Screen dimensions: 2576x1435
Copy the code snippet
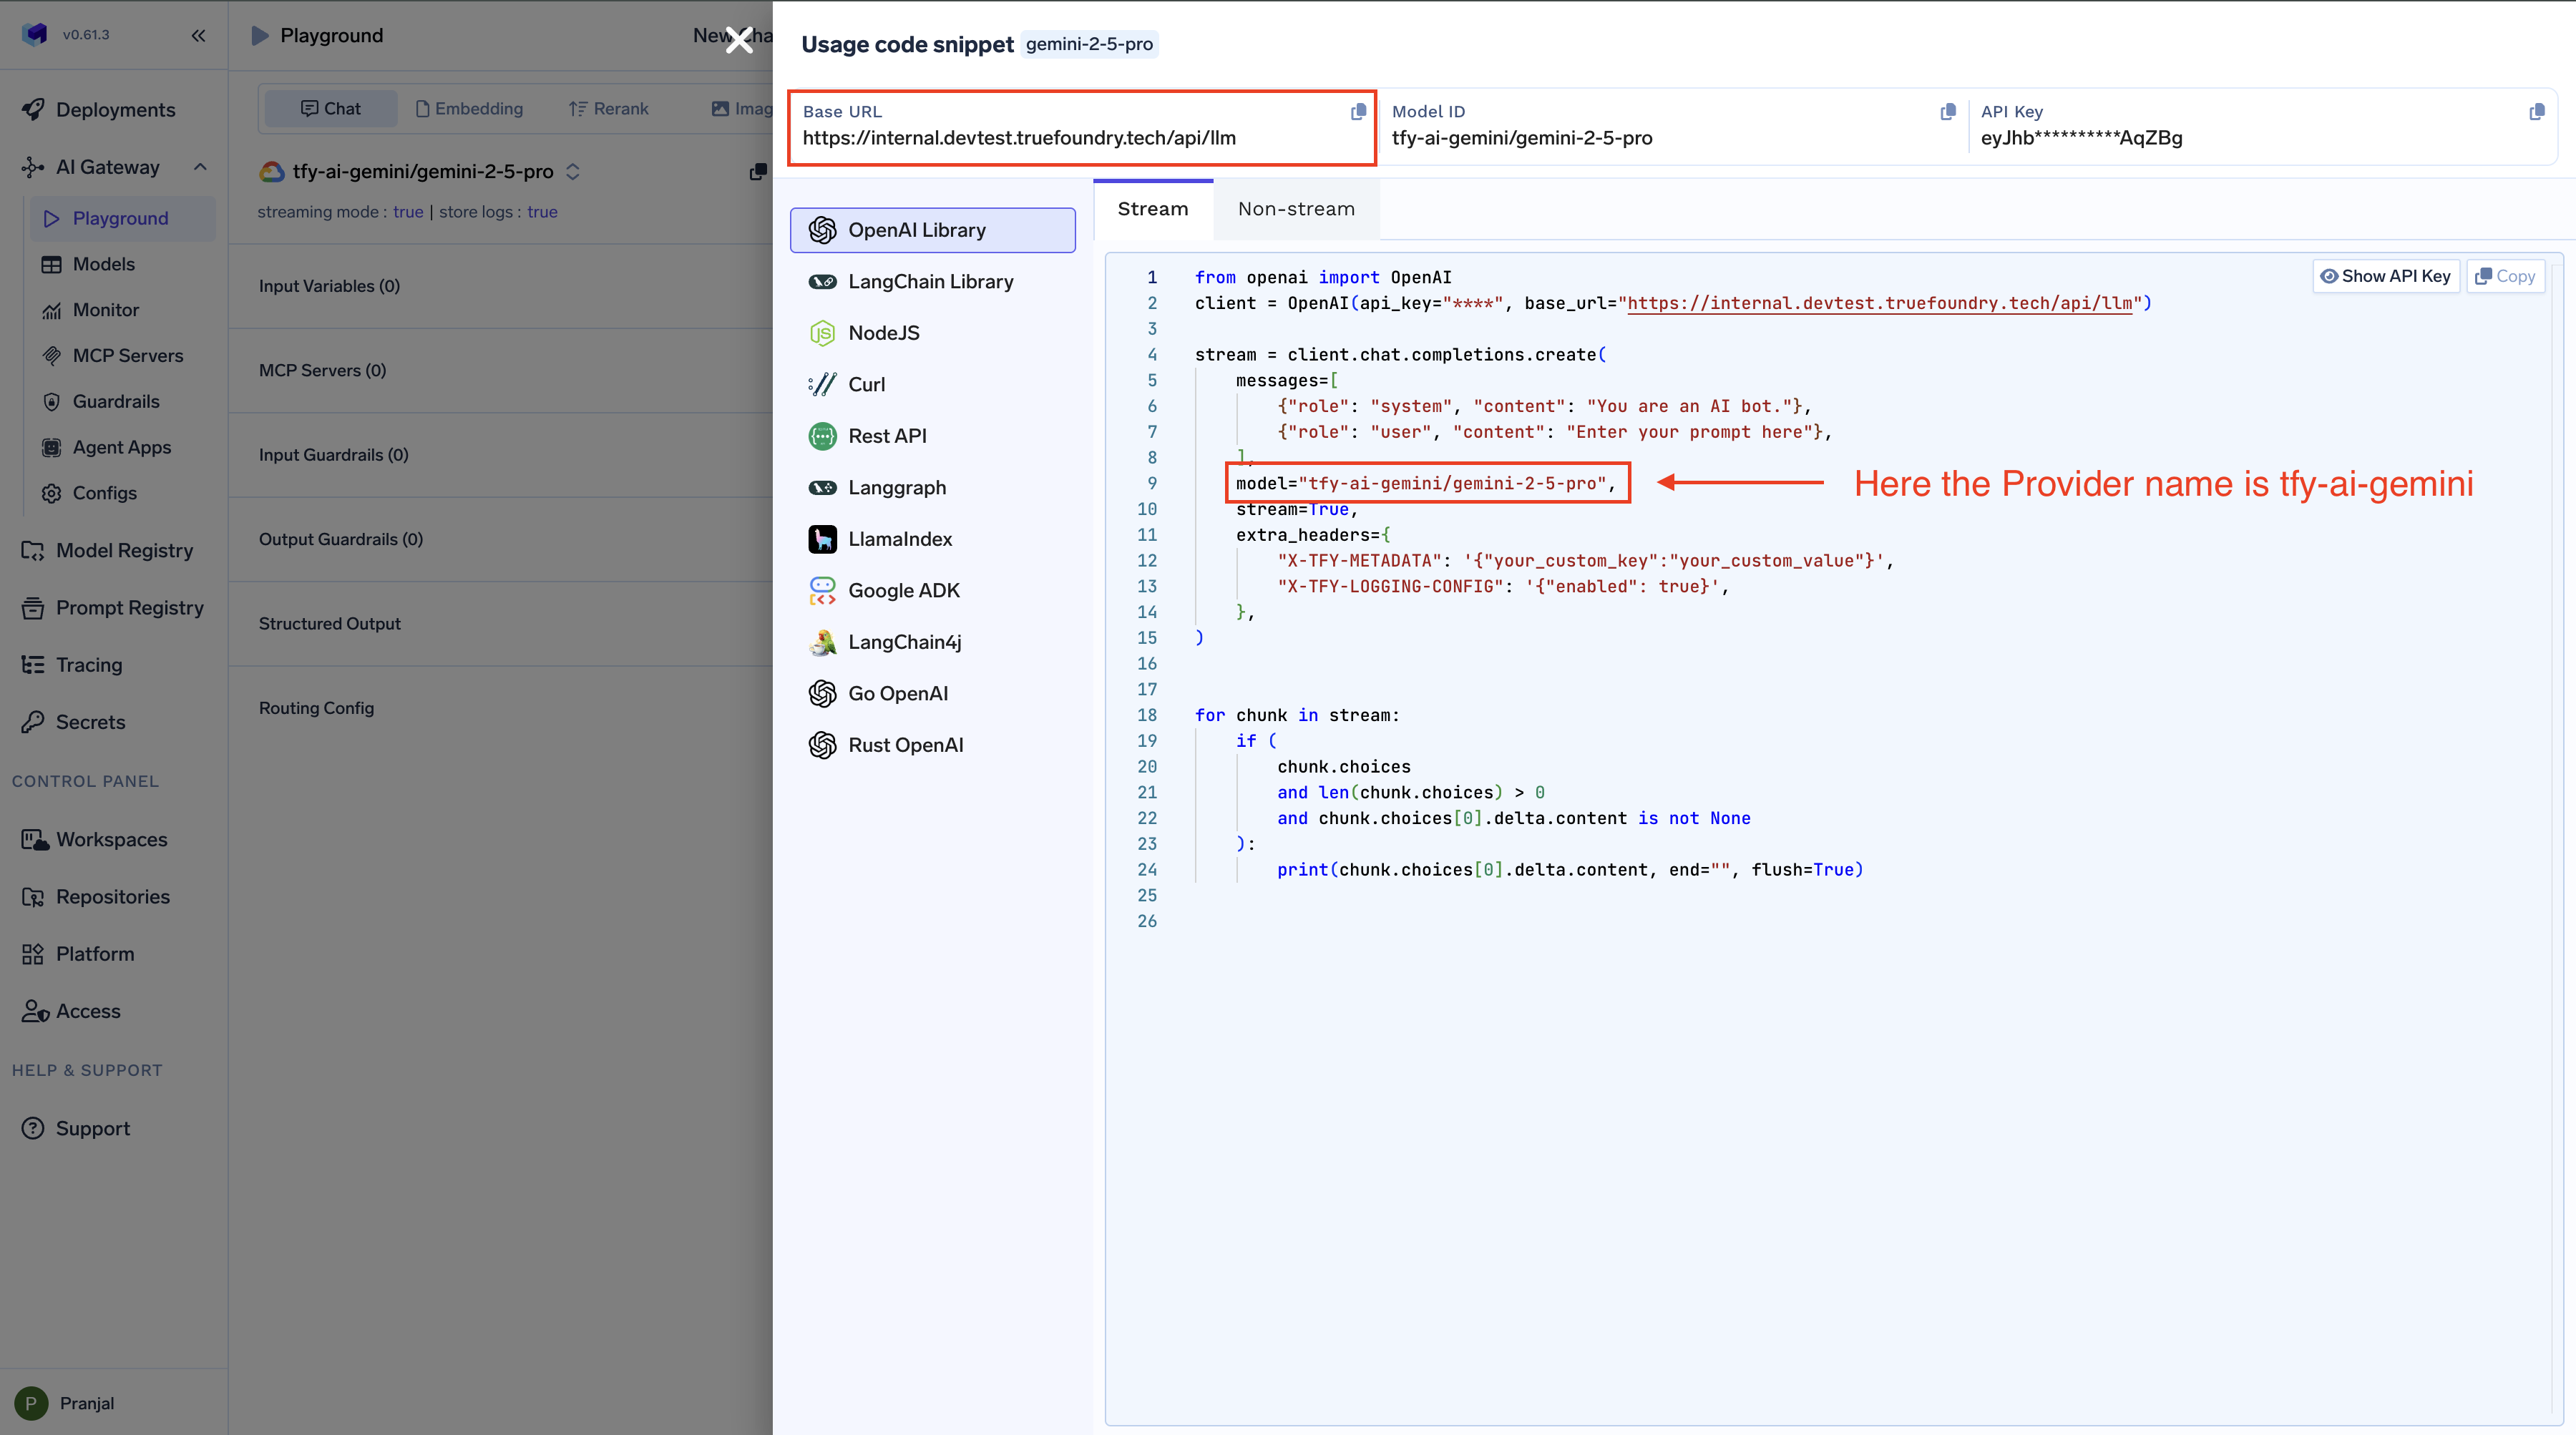click(x=2506, y=276)
